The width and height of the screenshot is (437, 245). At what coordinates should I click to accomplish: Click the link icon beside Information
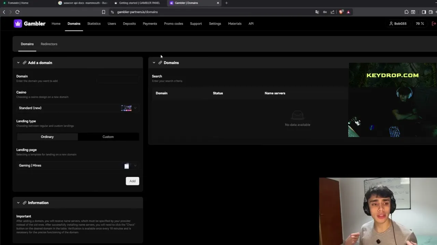tap(25, 203)
